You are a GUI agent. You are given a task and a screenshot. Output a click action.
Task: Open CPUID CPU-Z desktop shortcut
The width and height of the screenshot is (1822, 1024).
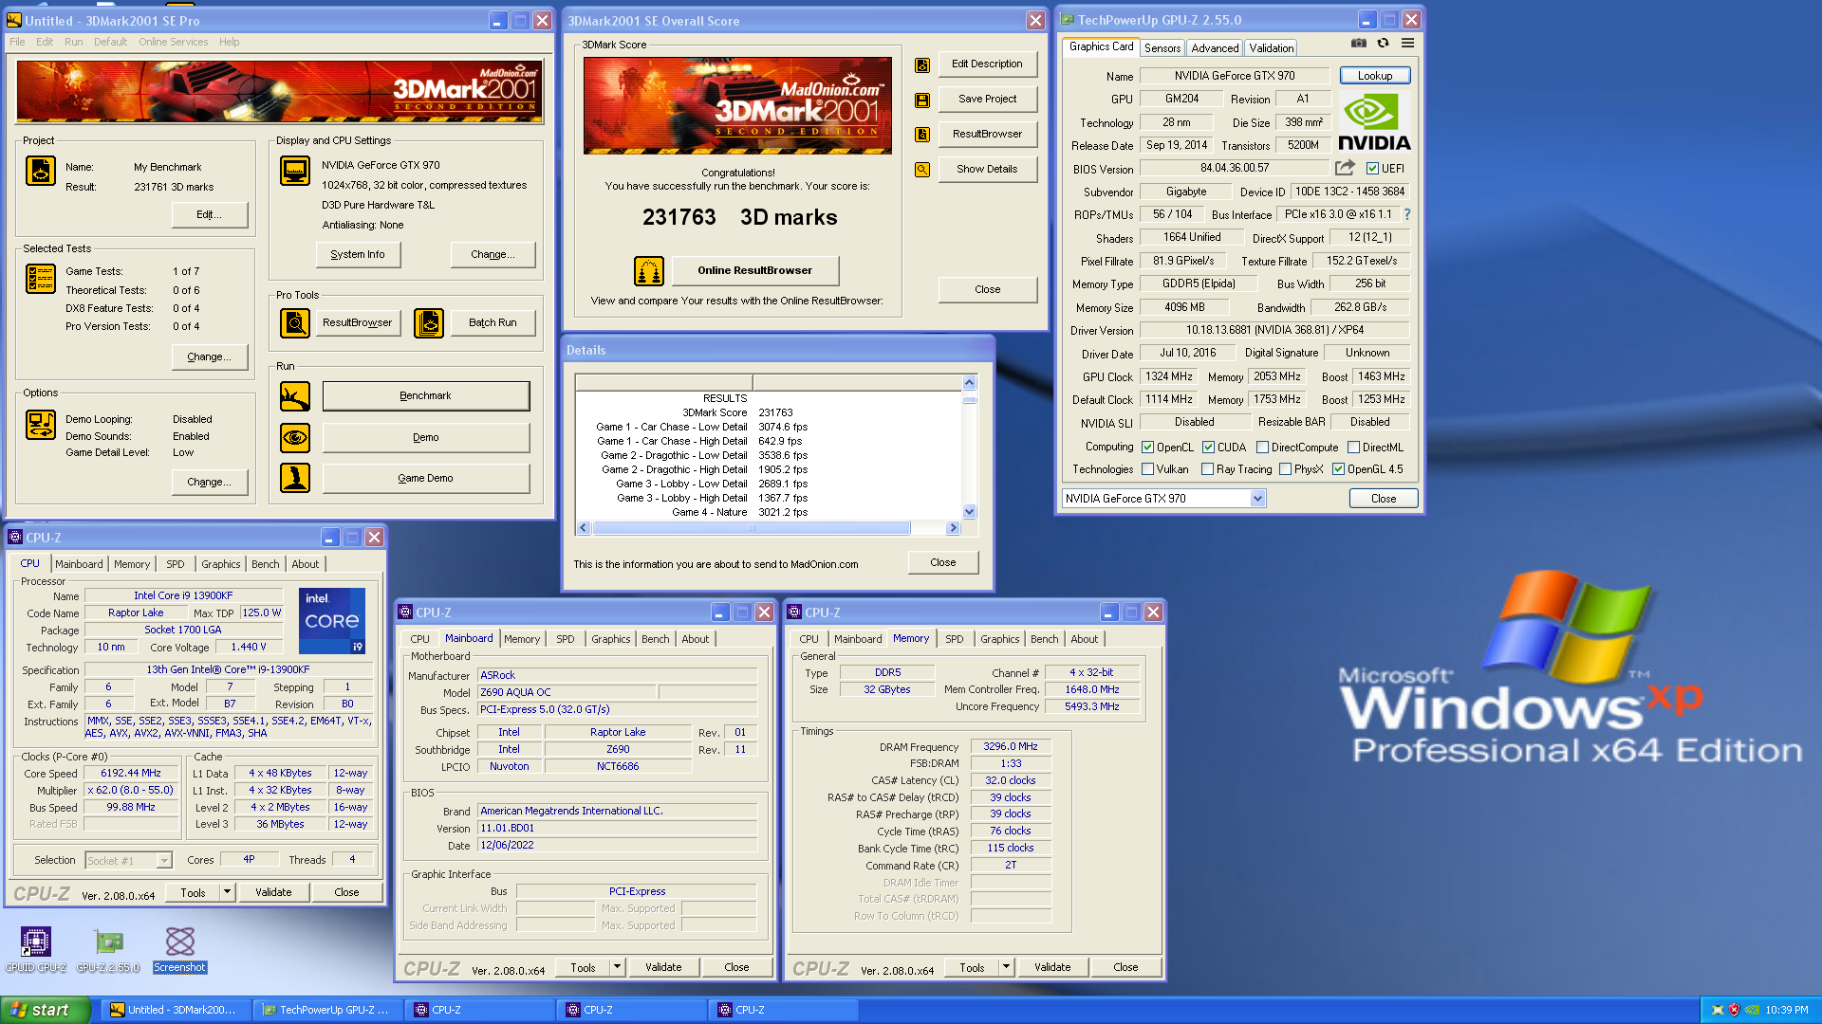36,950
